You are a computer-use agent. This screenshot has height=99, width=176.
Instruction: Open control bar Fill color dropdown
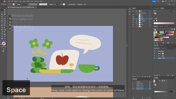tap(11, 4)
